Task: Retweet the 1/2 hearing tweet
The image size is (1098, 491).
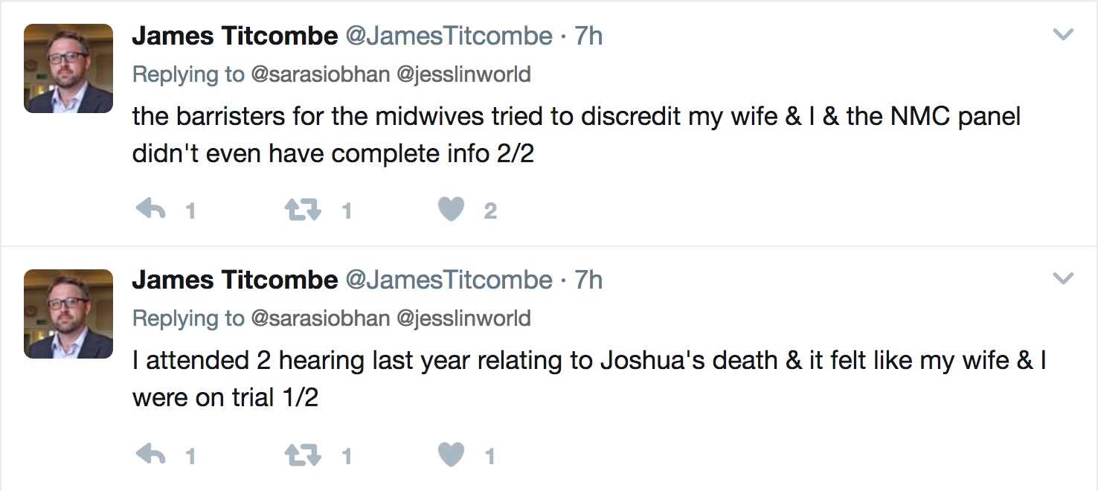Action: click(304, 455)
